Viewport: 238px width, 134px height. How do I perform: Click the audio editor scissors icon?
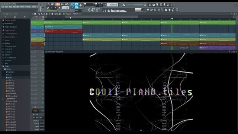click(161, 5)
